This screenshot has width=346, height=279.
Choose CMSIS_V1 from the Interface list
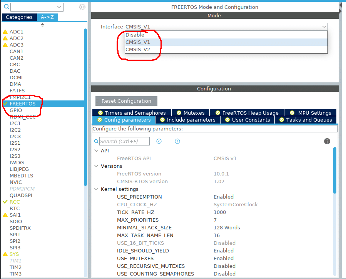coord(226,42)
